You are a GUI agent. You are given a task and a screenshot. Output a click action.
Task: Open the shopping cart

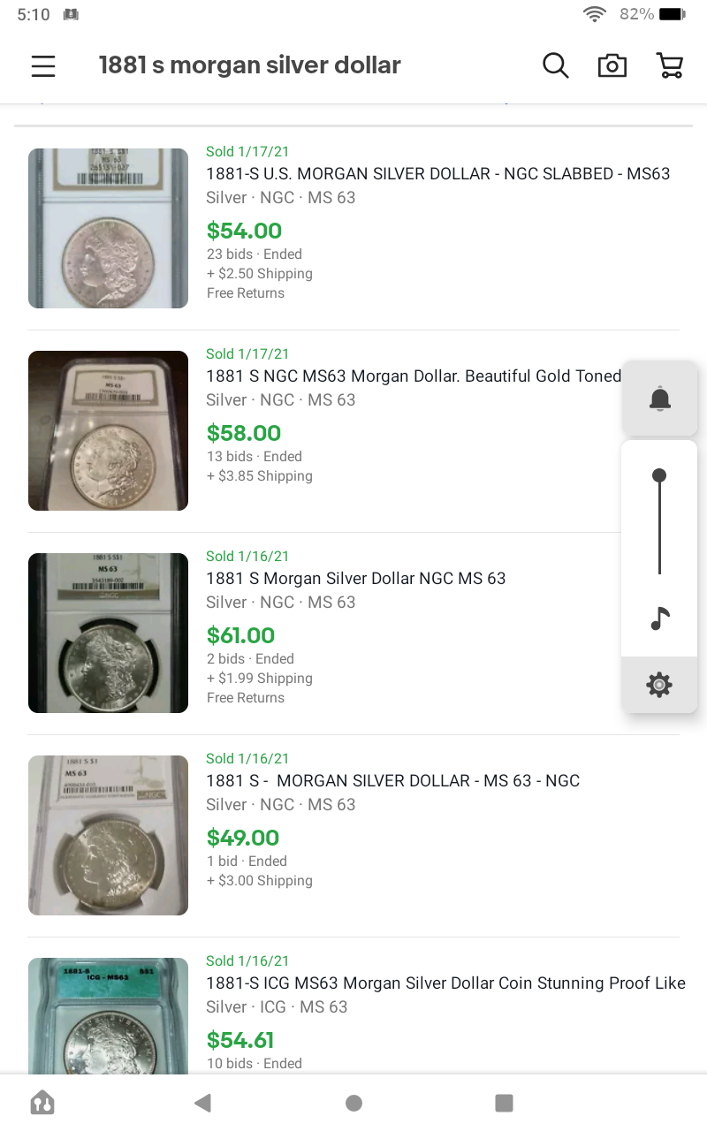click(670, 65)
